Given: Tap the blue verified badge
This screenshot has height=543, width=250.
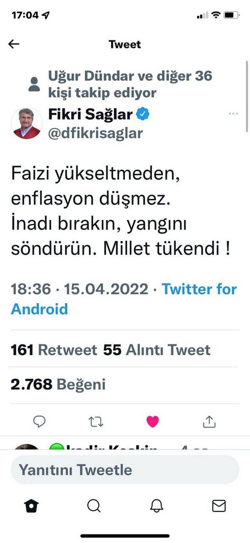Looking at the screenshot, I should 143,114.
